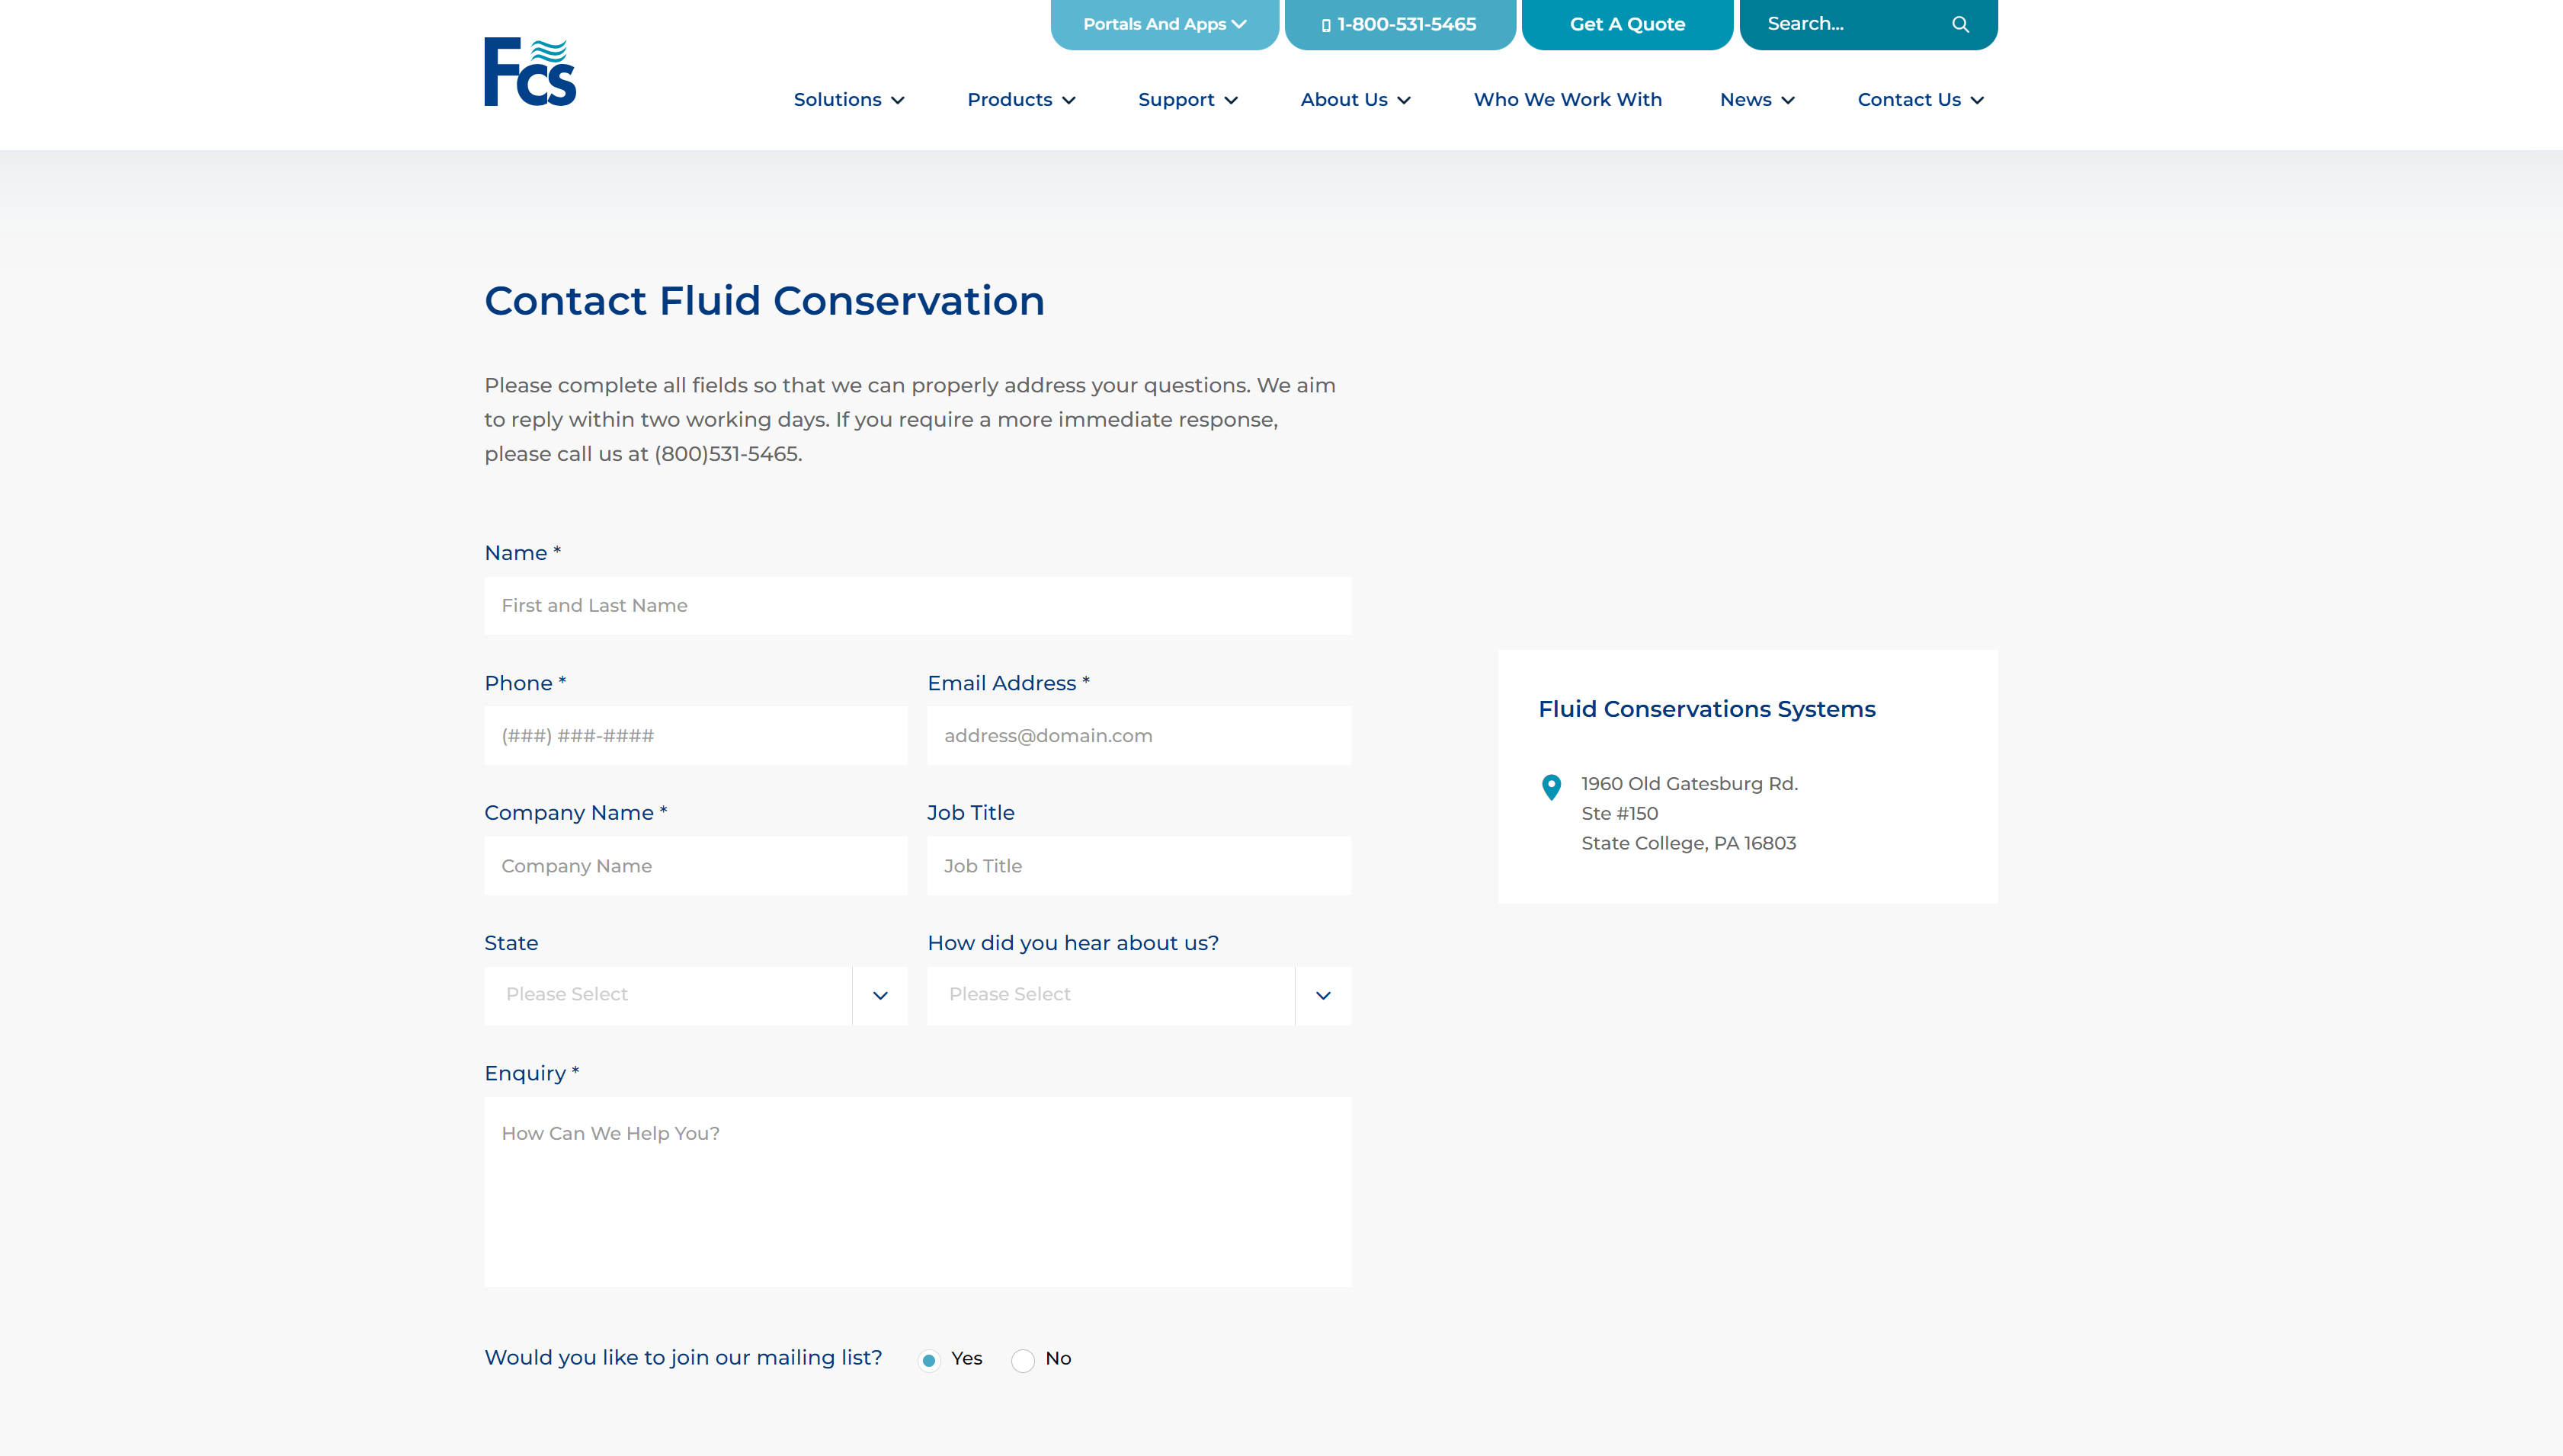Toggle the Yes mailing list radio button
2563x1456 pixels.
tap(930, 1359)
